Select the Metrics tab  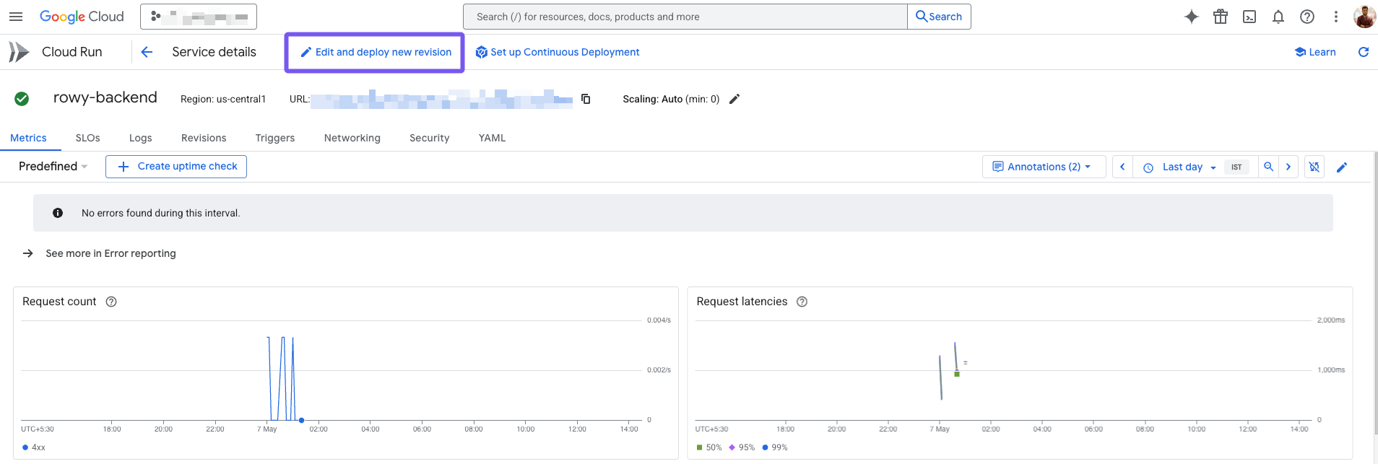click(28, 138)
